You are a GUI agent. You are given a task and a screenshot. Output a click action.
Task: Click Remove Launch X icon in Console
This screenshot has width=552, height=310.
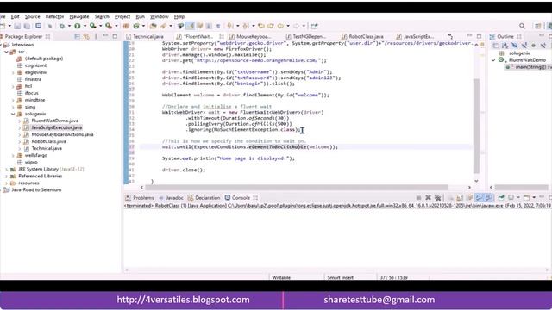[428, 198]
